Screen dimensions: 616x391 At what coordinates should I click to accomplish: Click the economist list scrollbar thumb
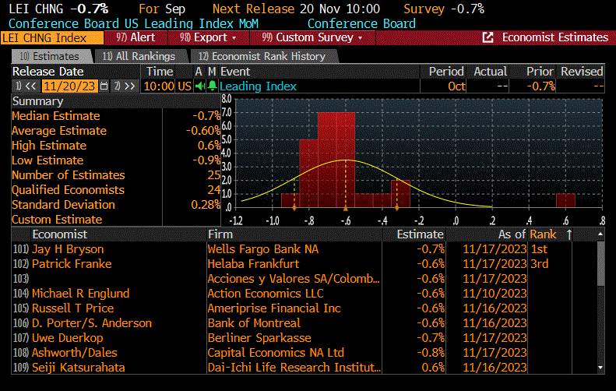(x=600, y=264)
